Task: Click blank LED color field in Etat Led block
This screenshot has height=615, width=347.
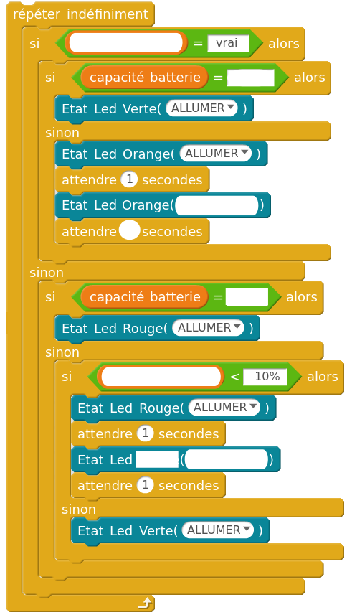Action: [x=157, y=460]
